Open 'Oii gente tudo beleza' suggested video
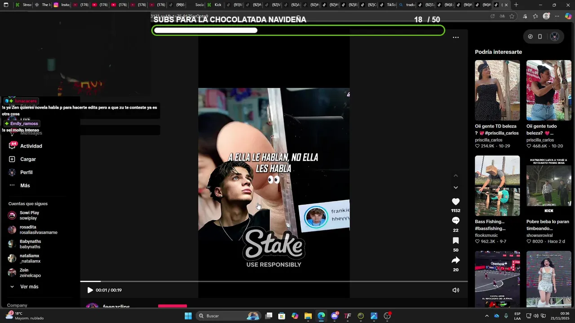This screenshot has height=323, width=575. coord(548,91)
